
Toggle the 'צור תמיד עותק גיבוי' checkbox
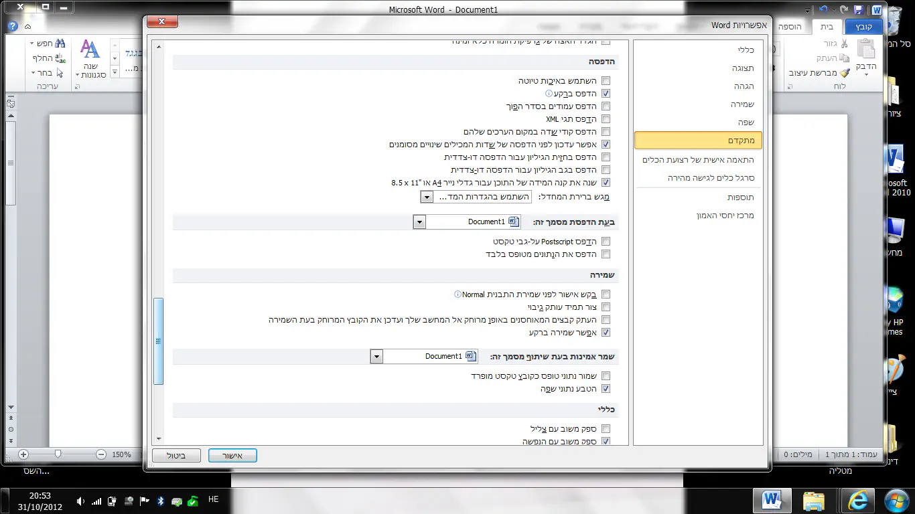[x=606, y=307]
